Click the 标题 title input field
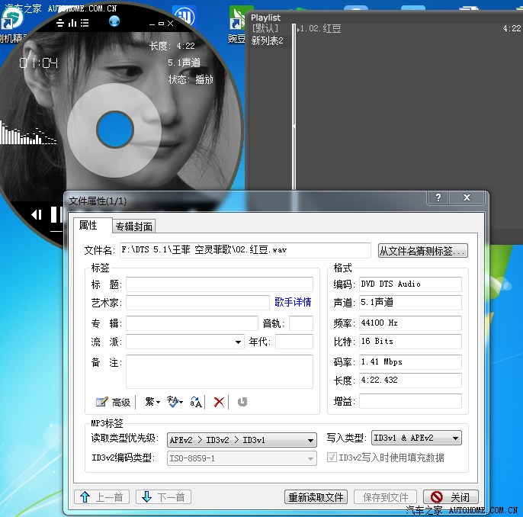This screenshot has height=517, width=523. [x=219, y=284]
